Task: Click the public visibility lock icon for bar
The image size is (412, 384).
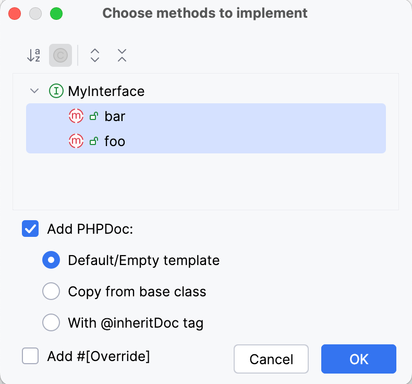Action: point(94,116)
